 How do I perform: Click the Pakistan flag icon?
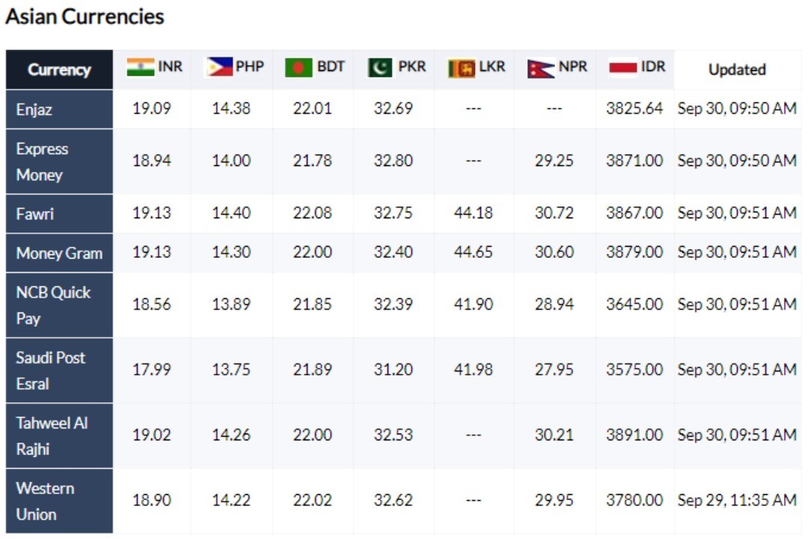tap(380, 67)
